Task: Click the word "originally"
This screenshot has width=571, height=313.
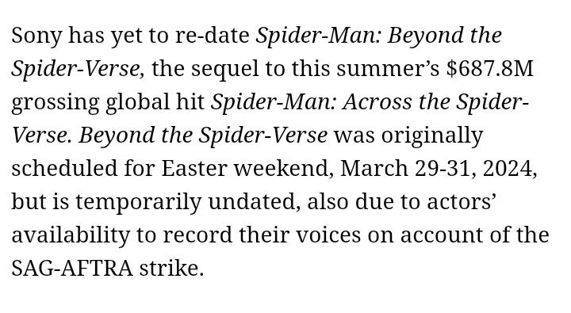Action: pos(432,136)
